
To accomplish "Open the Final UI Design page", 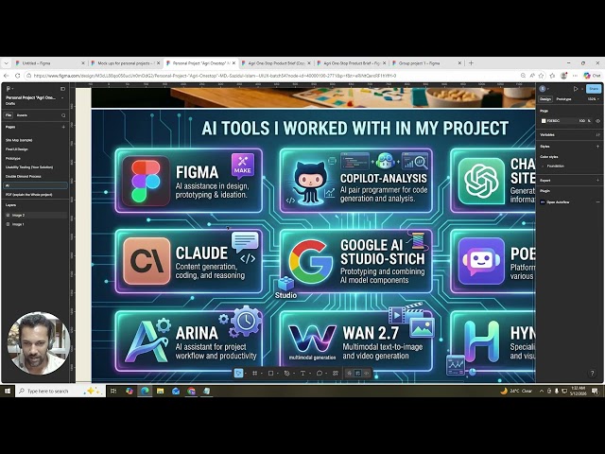I will (17, 149).
